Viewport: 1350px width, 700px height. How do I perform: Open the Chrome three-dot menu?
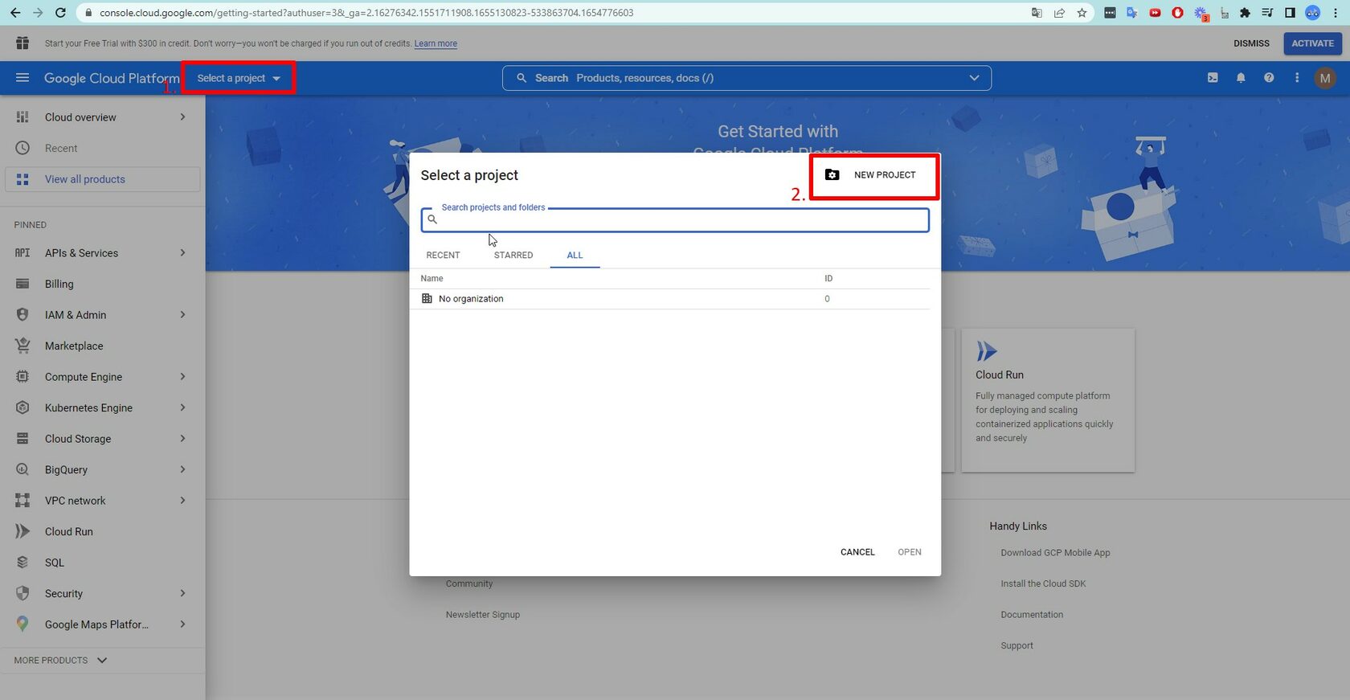[1336, 13]
